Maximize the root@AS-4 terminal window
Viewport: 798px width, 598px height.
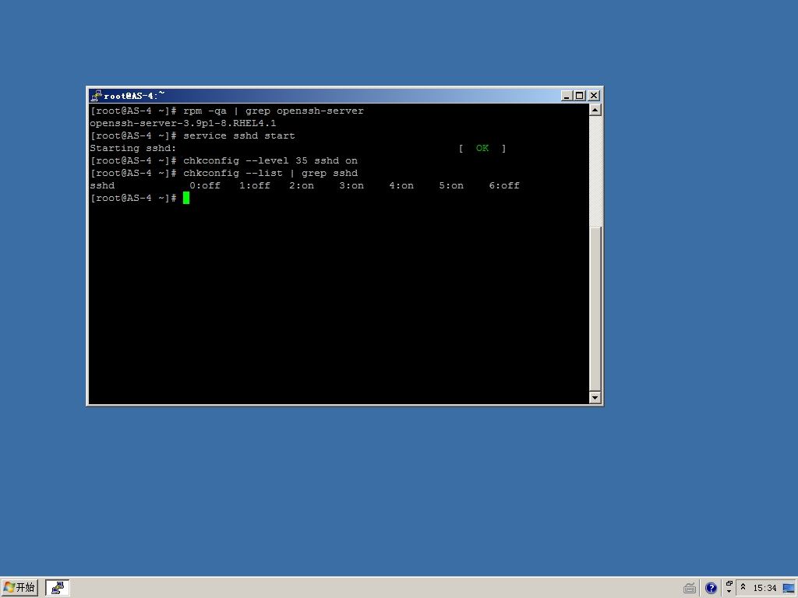pyautogui.click(x=580, y=96)
